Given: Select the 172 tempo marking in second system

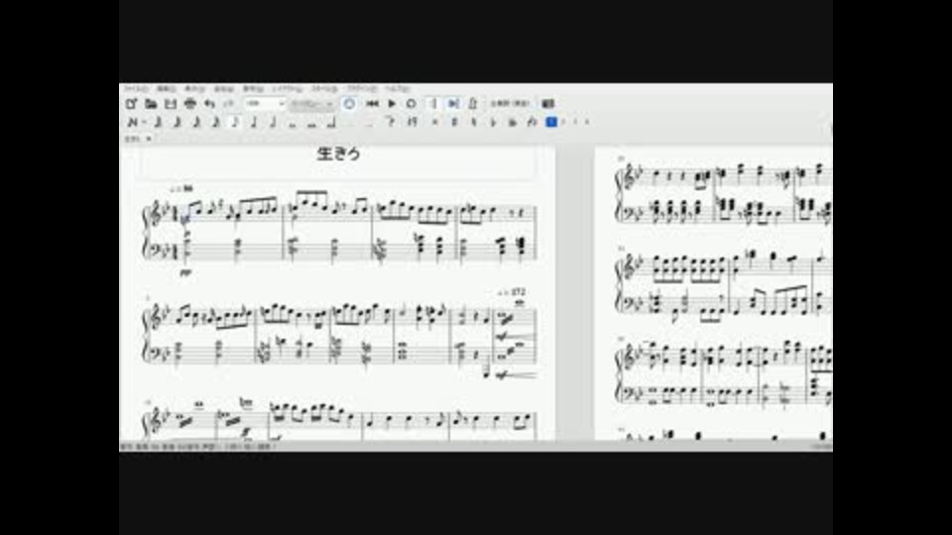Looking at the screenshot, I should (x=512, y=292).
